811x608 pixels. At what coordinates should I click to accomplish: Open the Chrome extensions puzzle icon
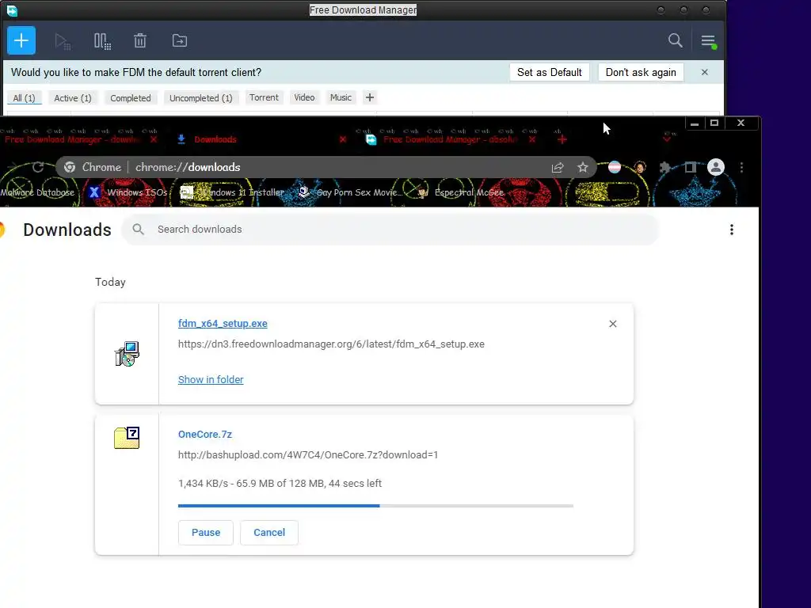[665, 167]
